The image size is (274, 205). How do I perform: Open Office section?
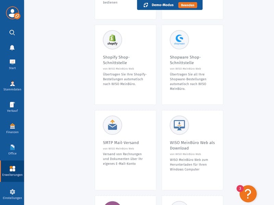tap(12, 150)
